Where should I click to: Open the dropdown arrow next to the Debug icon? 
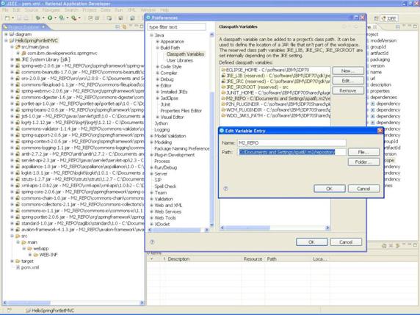tap(43, 18)
